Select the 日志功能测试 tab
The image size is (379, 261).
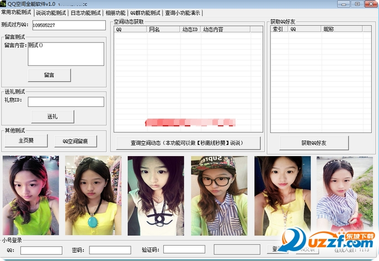coord(86,13)
